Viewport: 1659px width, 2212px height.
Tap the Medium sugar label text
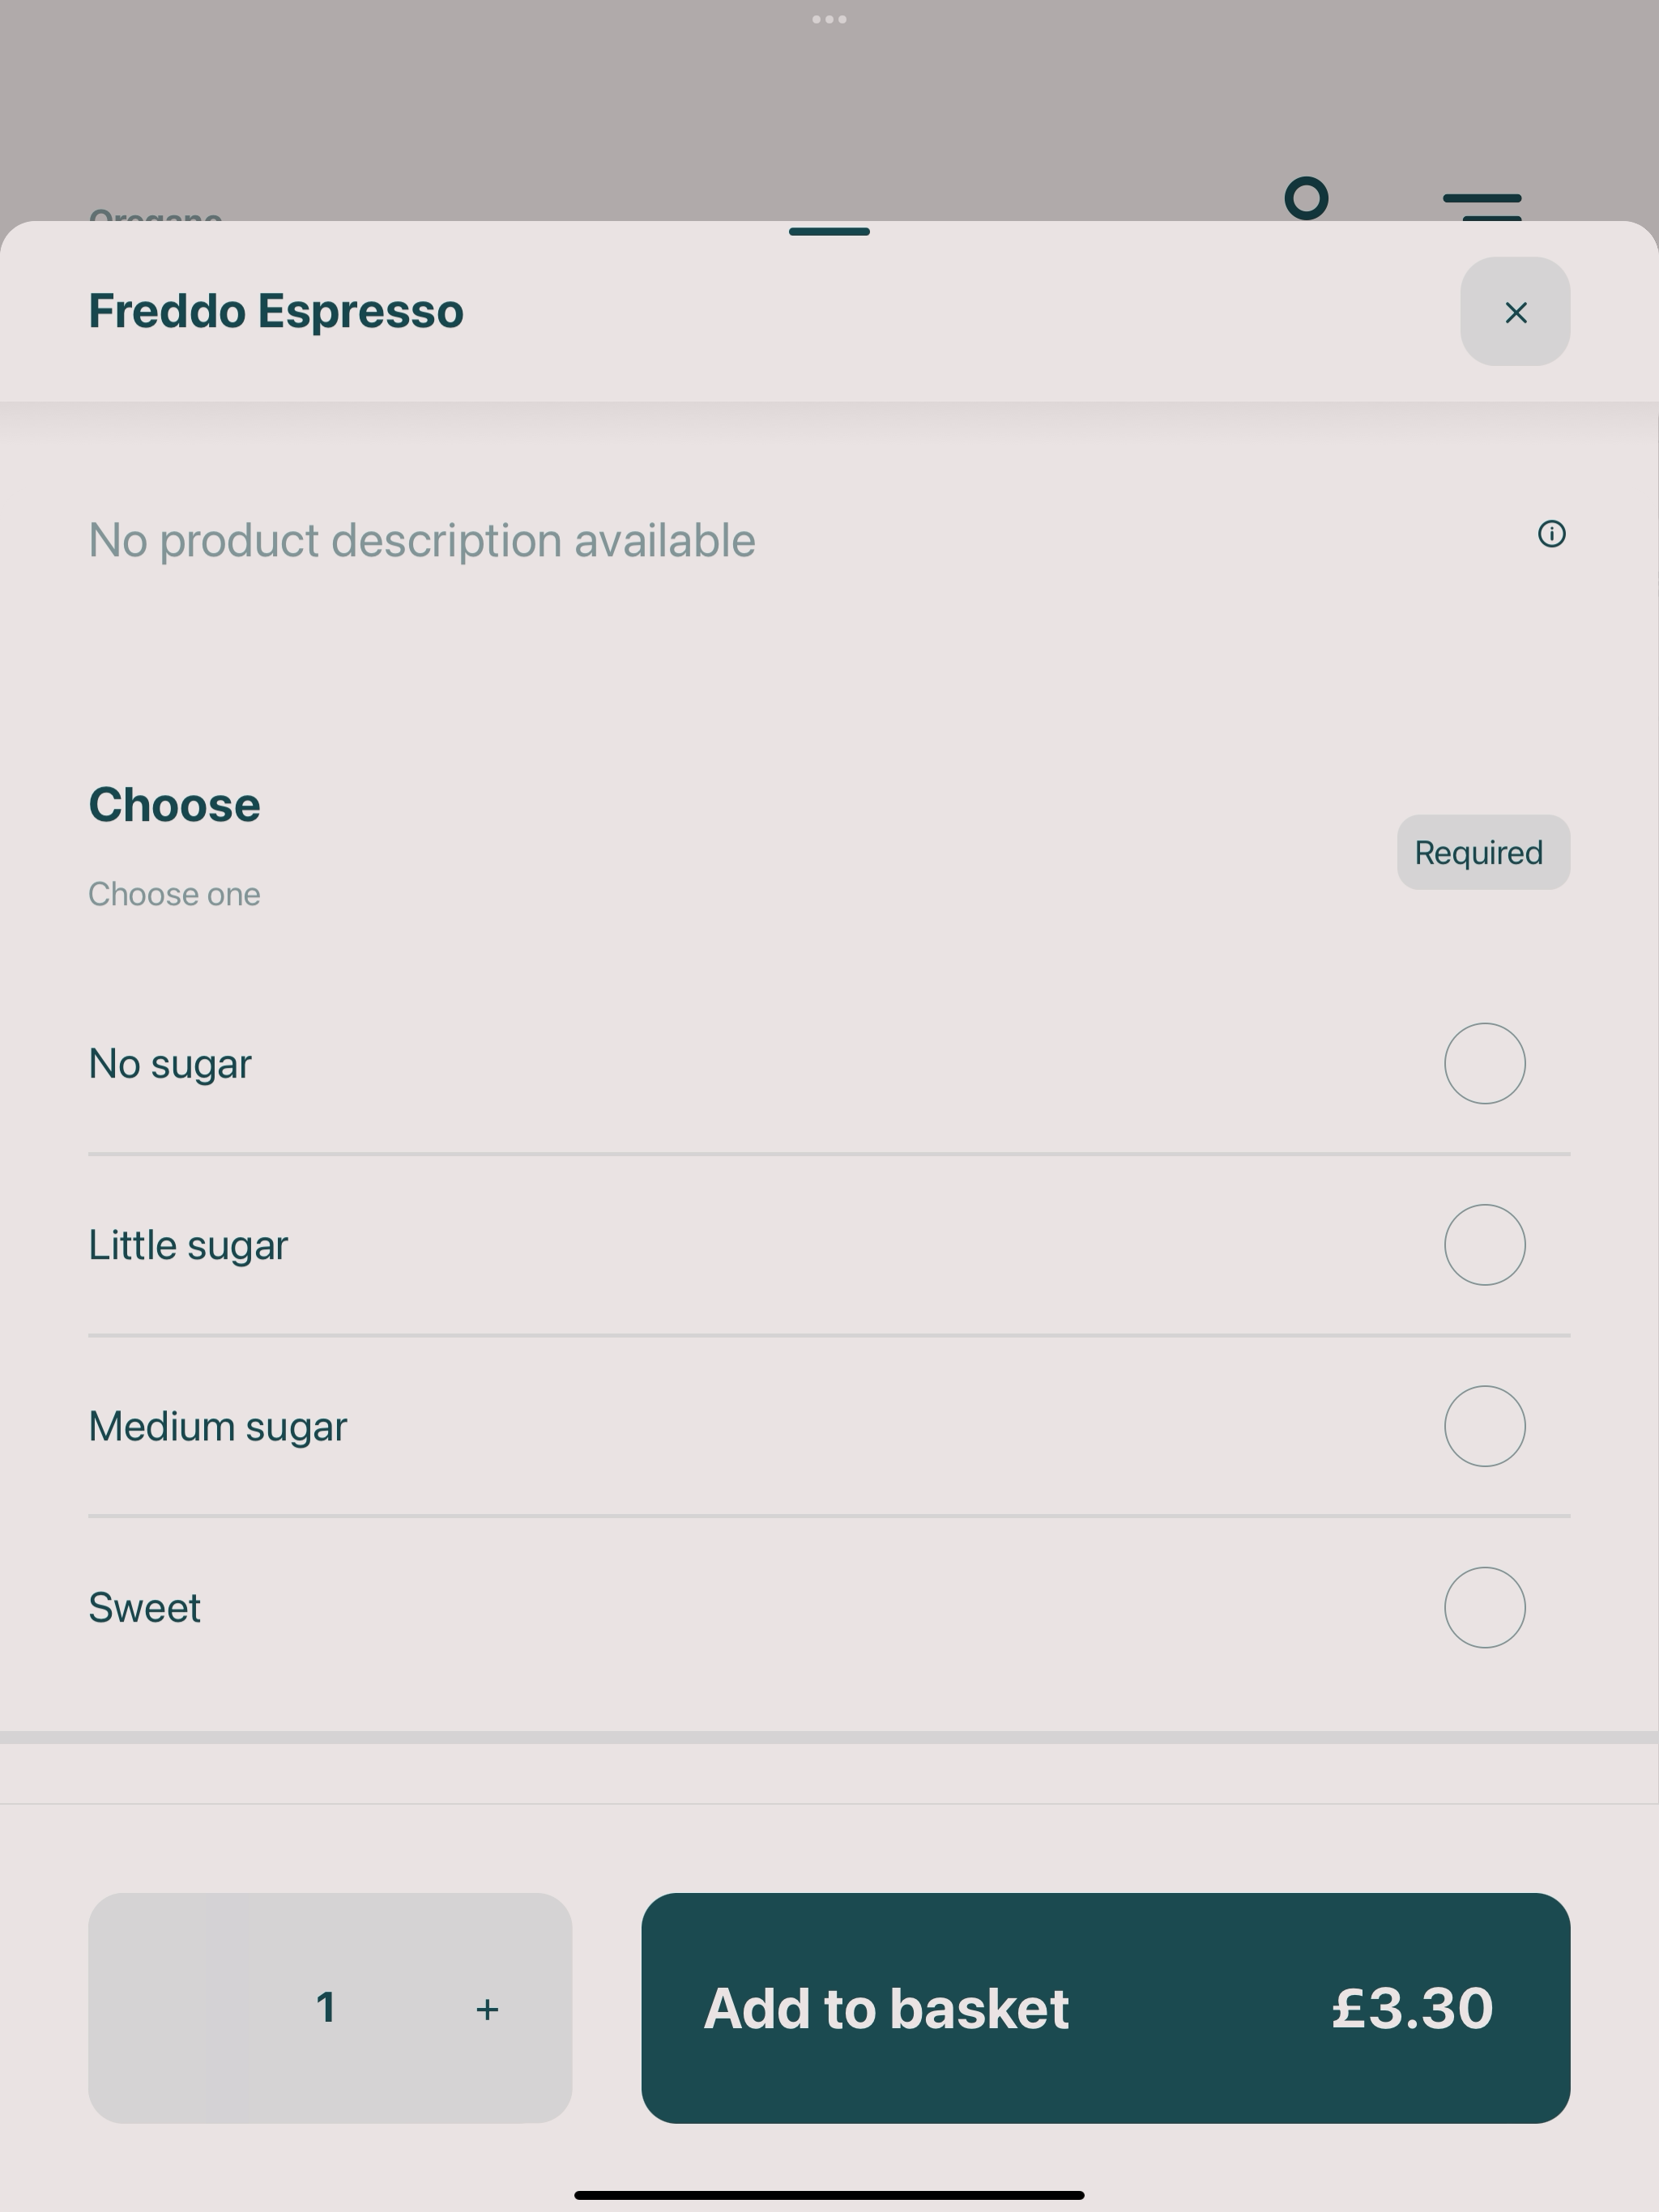pos(218,1427)
